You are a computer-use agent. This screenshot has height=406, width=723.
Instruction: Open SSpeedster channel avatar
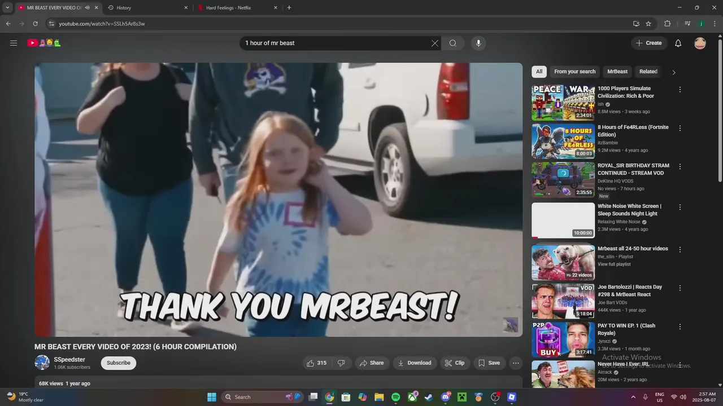[42, 363]
